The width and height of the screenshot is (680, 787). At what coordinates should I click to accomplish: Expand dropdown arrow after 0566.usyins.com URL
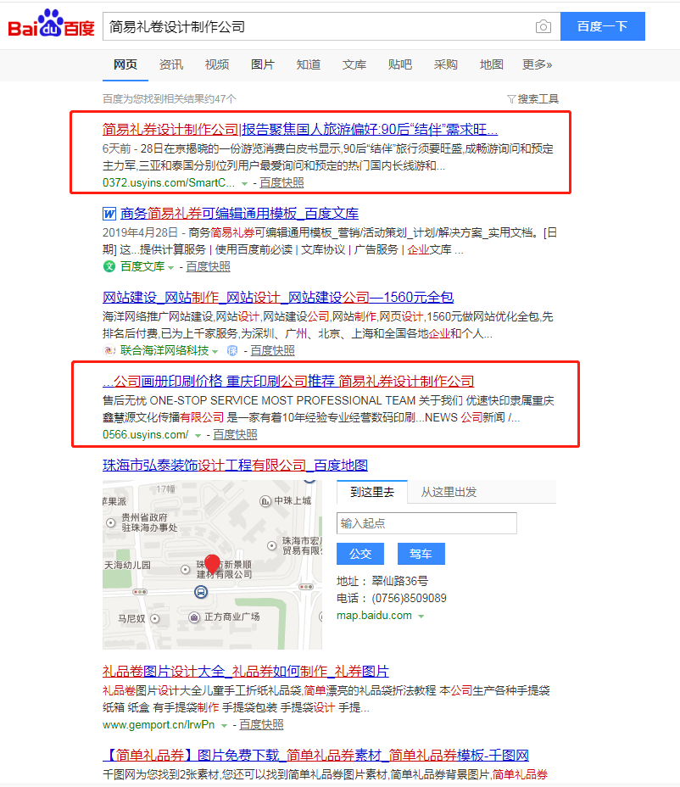click(198, 435)
